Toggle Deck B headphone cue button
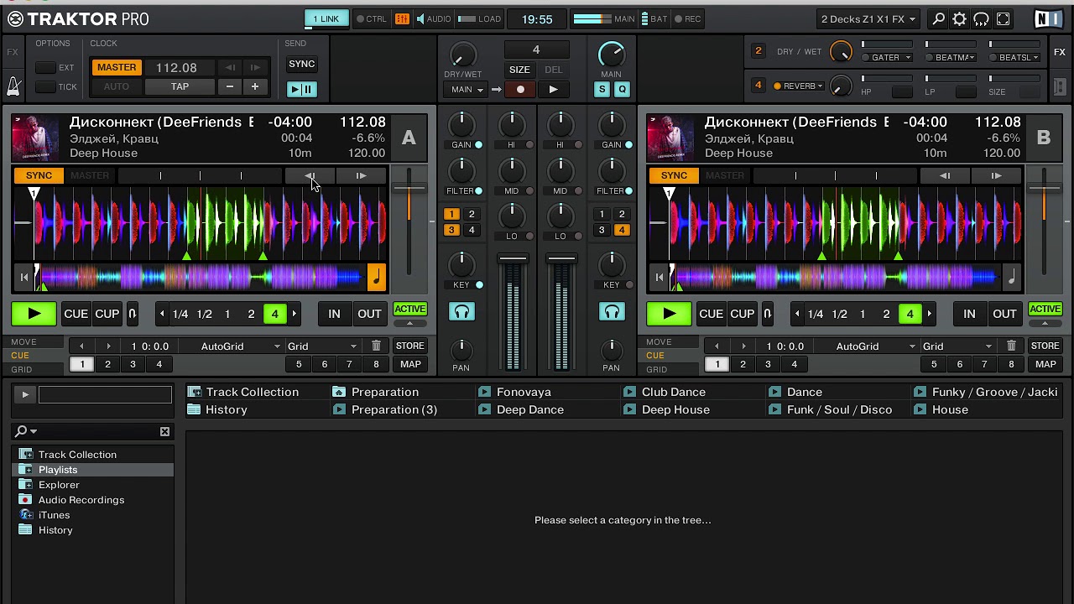The width and height of the screenshot is (1074, 604). 612,312
